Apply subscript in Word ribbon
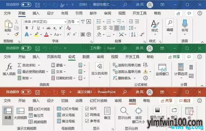Screen dimensions: 206x131 (x=55, y=28)
